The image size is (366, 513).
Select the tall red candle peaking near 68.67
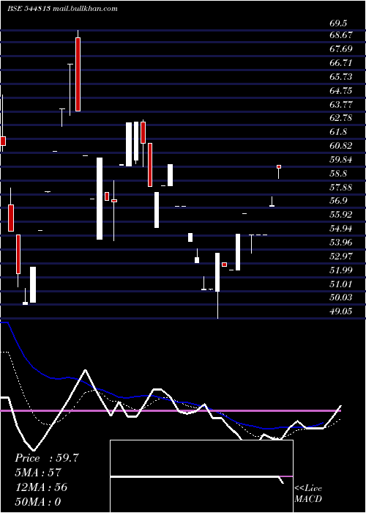click(x=78, y=74)
